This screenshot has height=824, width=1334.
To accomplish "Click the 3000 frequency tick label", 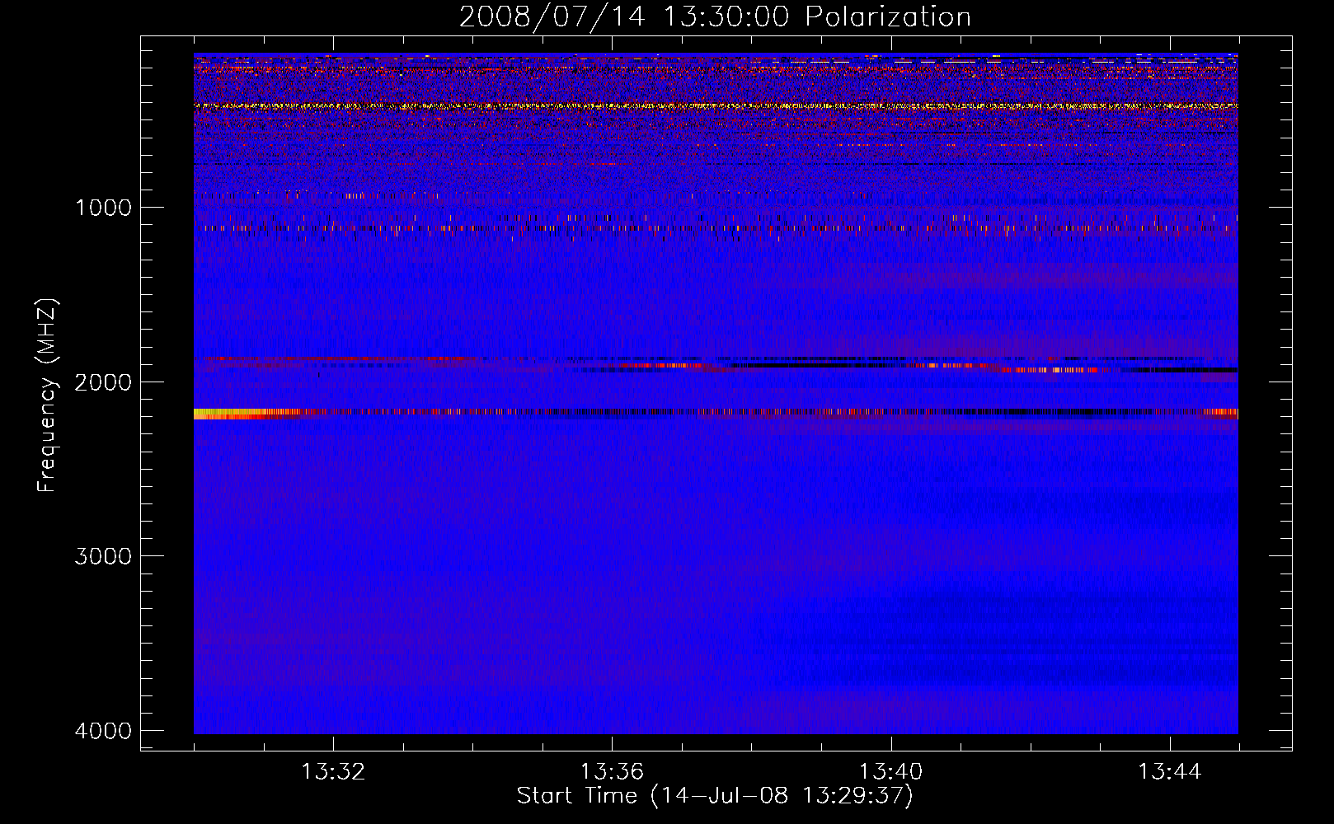I will click(x=103, y=556).
